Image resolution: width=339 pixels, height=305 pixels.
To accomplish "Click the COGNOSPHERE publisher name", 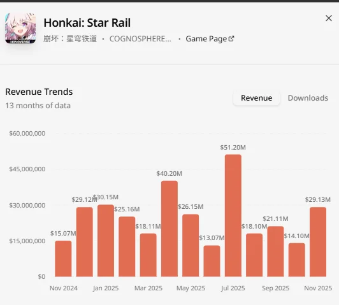I will click(140, 39).
